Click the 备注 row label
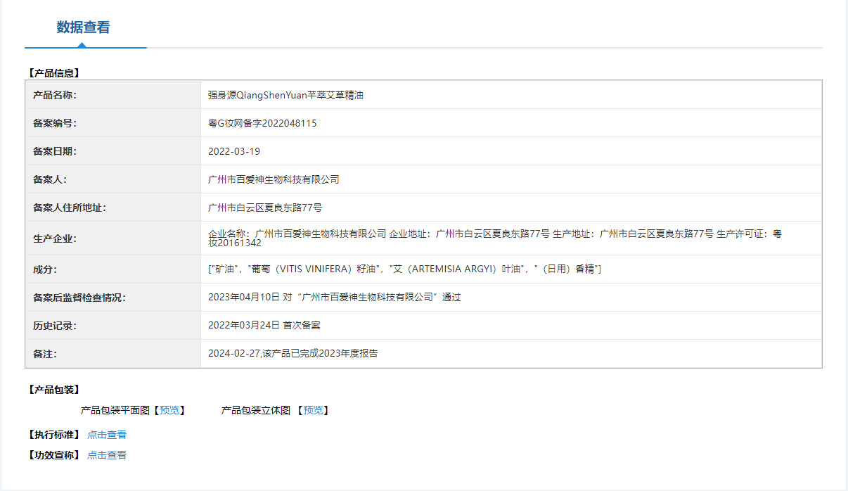The height and width of the screenshot is (491, 848). point(45,354)
